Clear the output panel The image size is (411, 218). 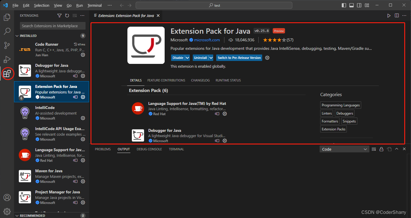(x=374, y=149)
